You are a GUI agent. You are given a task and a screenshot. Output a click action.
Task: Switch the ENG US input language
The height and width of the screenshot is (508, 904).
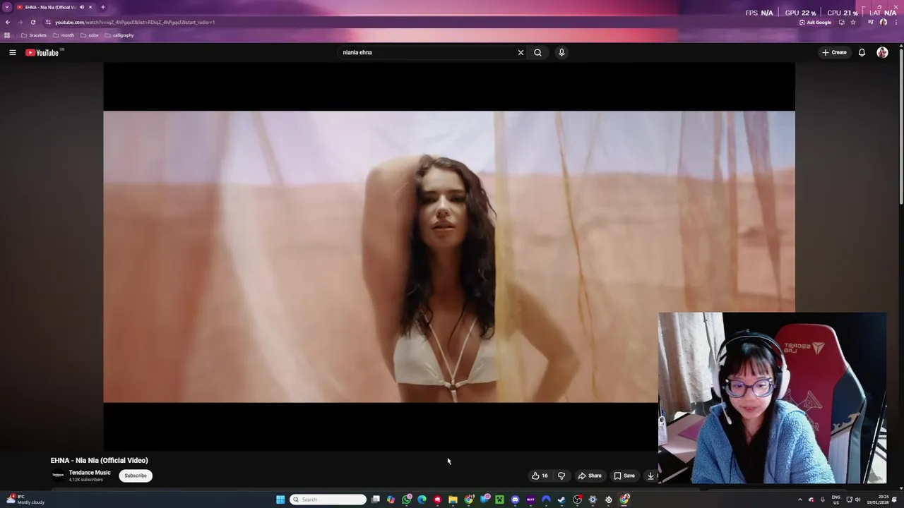click(x=836, y=500)
